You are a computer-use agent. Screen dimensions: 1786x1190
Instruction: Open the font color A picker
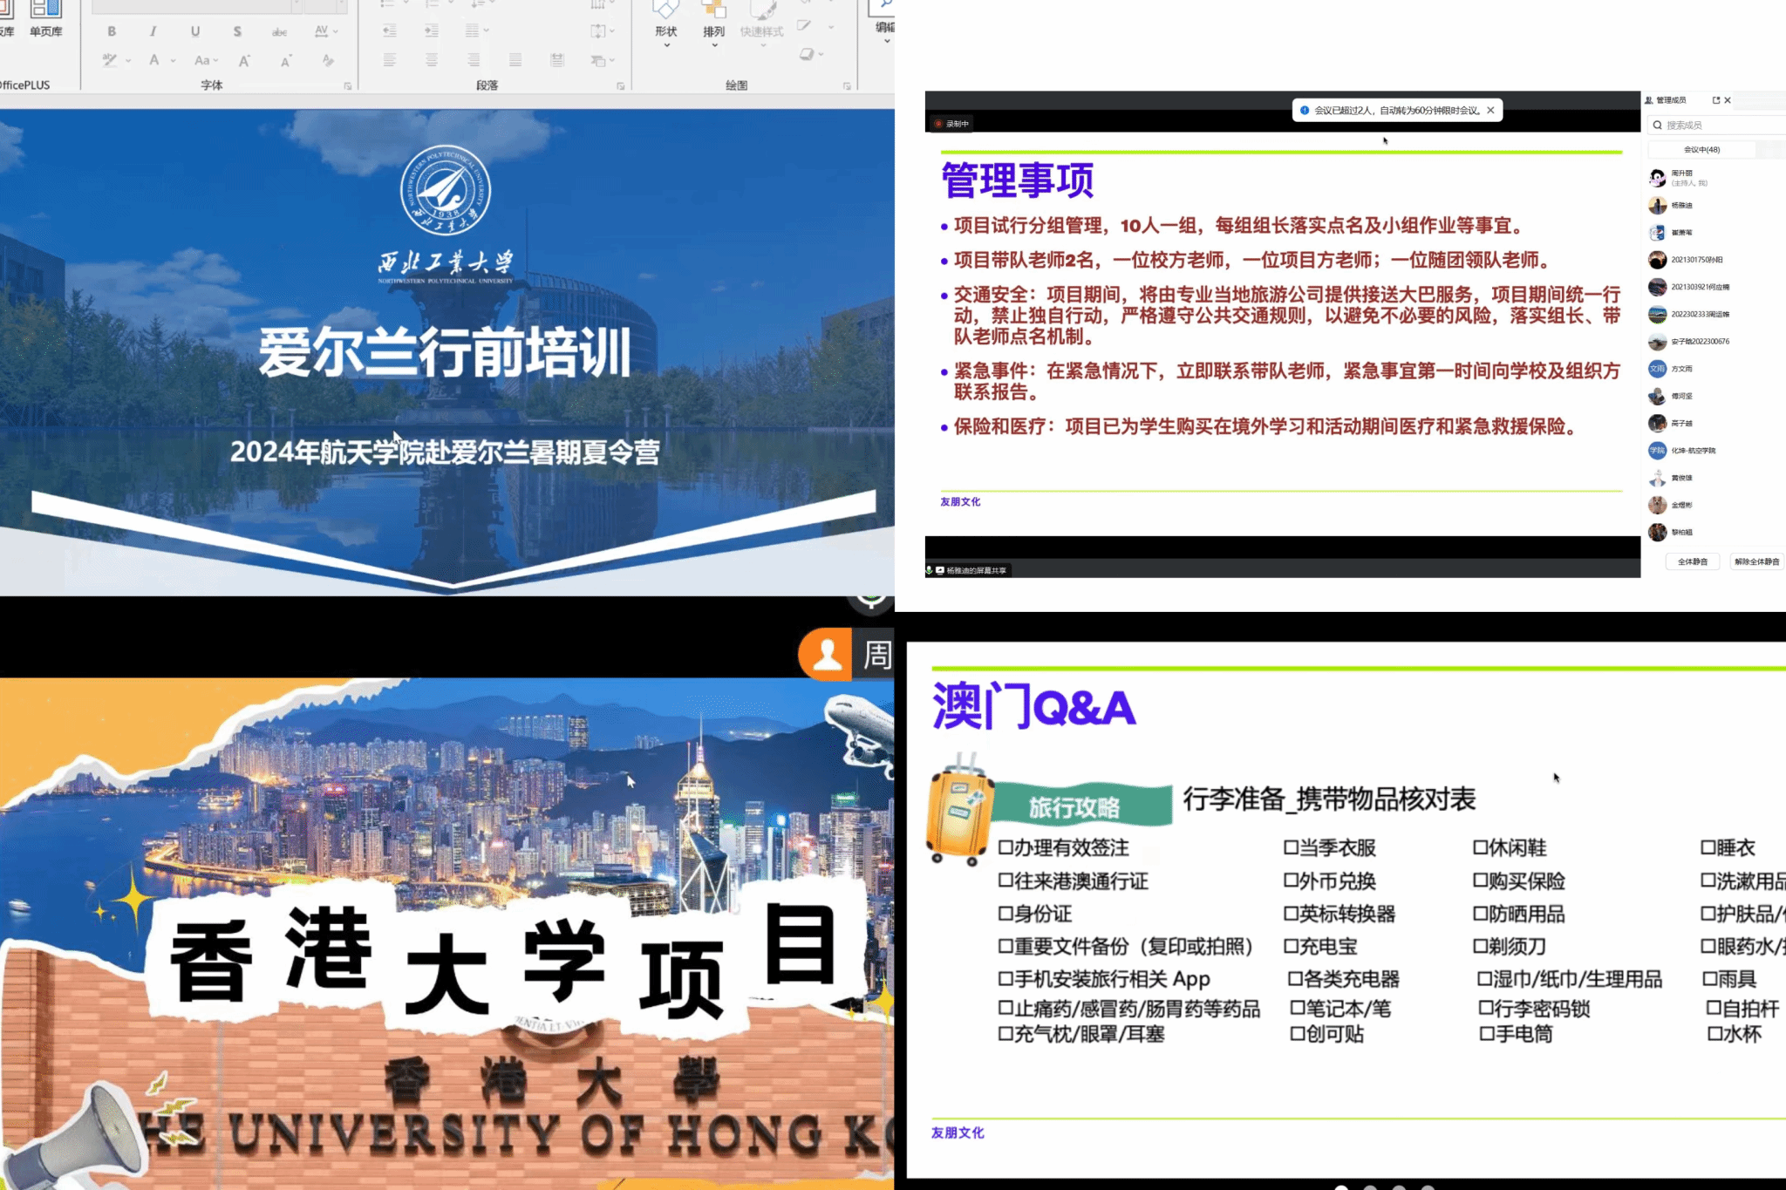(x=154, y=60)
